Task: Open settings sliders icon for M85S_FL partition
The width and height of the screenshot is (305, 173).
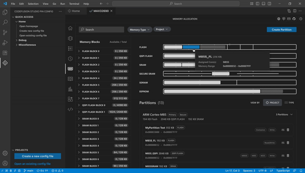Action: [282, 143]
